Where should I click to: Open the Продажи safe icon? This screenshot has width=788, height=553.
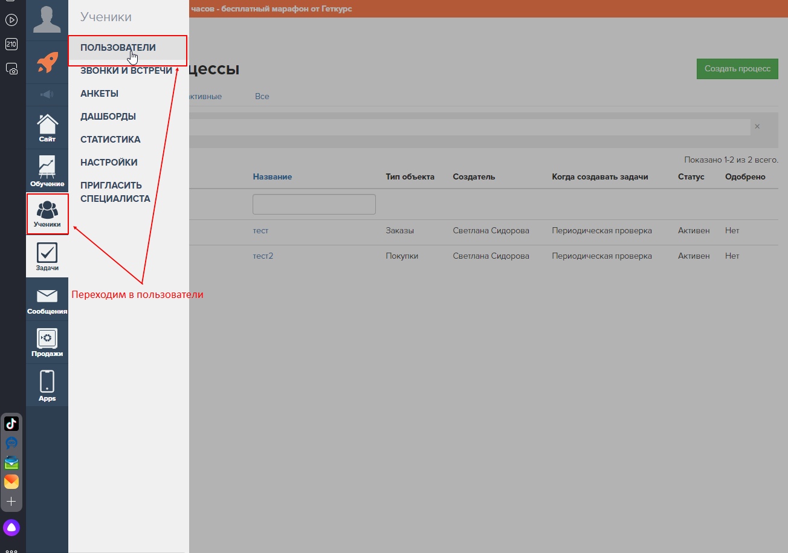pyautogui.click(x=47, y=342)
